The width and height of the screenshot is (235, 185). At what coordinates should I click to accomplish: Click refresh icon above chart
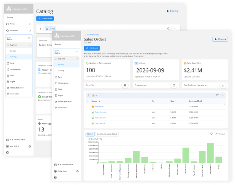coord(211,134)
